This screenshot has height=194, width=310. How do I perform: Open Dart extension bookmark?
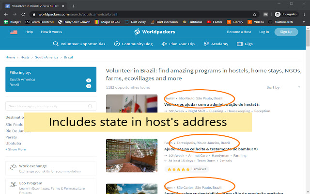pos(164,22)
